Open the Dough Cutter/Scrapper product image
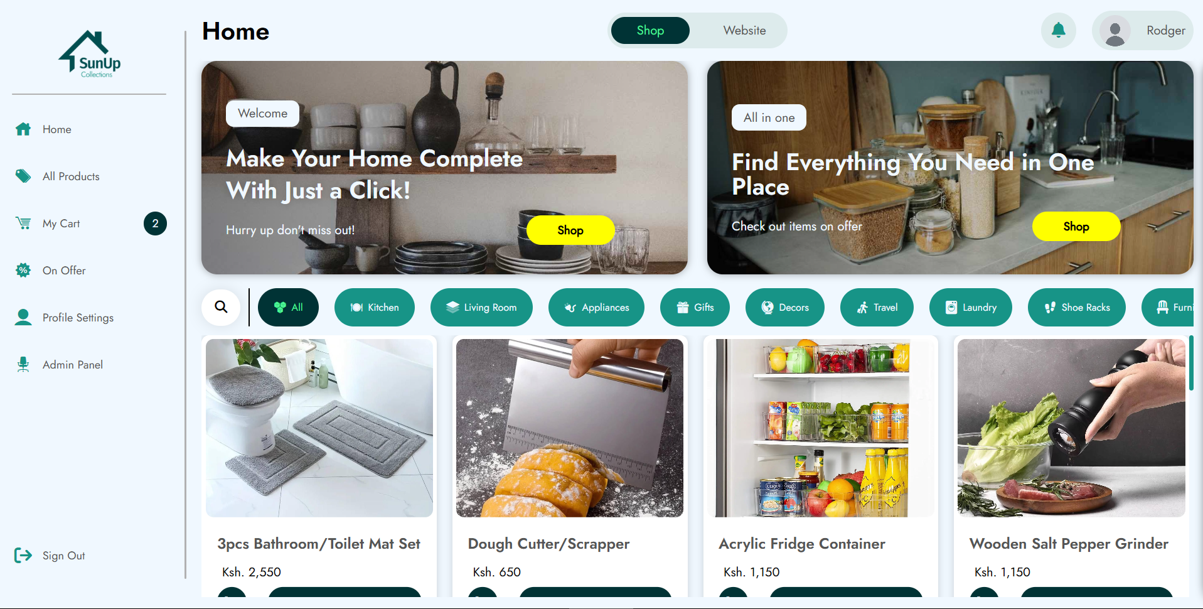The width and height of the screenshot is (1203, 609). [x=570, y=428]
